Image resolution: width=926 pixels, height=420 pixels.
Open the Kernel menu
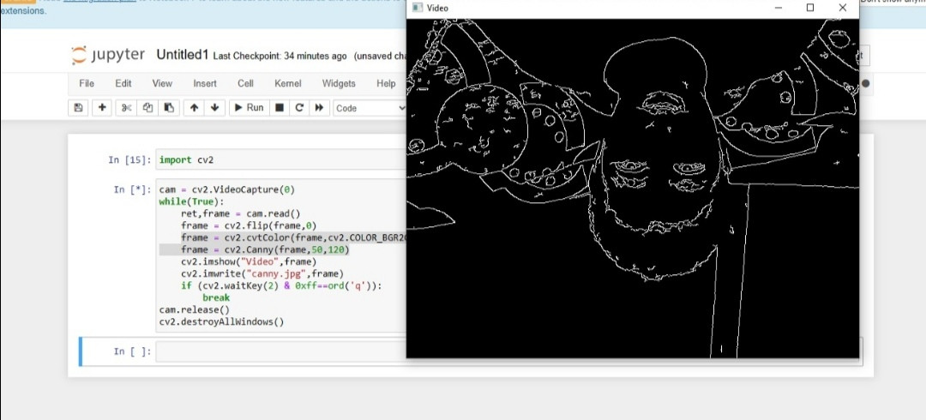[x=287, y=83]
